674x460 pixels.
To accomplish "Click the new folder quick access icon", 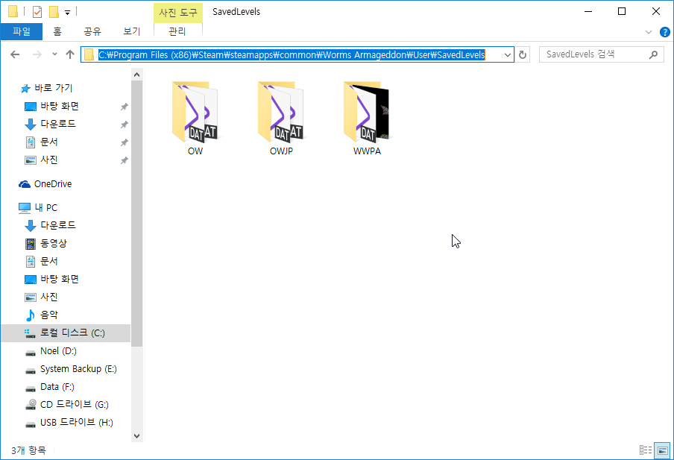I will [x=54, y=12].
